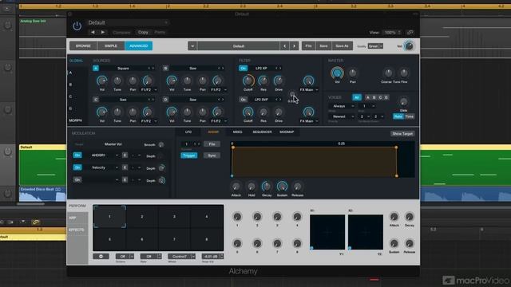The width and height of the screenshot is (511, 287).
Task: Toggle Velocity modulation On button
Action: pos(77,167)
